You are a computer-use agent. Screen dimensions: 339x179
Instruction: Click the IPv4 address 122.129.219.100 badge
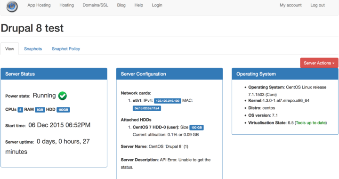pos(168,101)
